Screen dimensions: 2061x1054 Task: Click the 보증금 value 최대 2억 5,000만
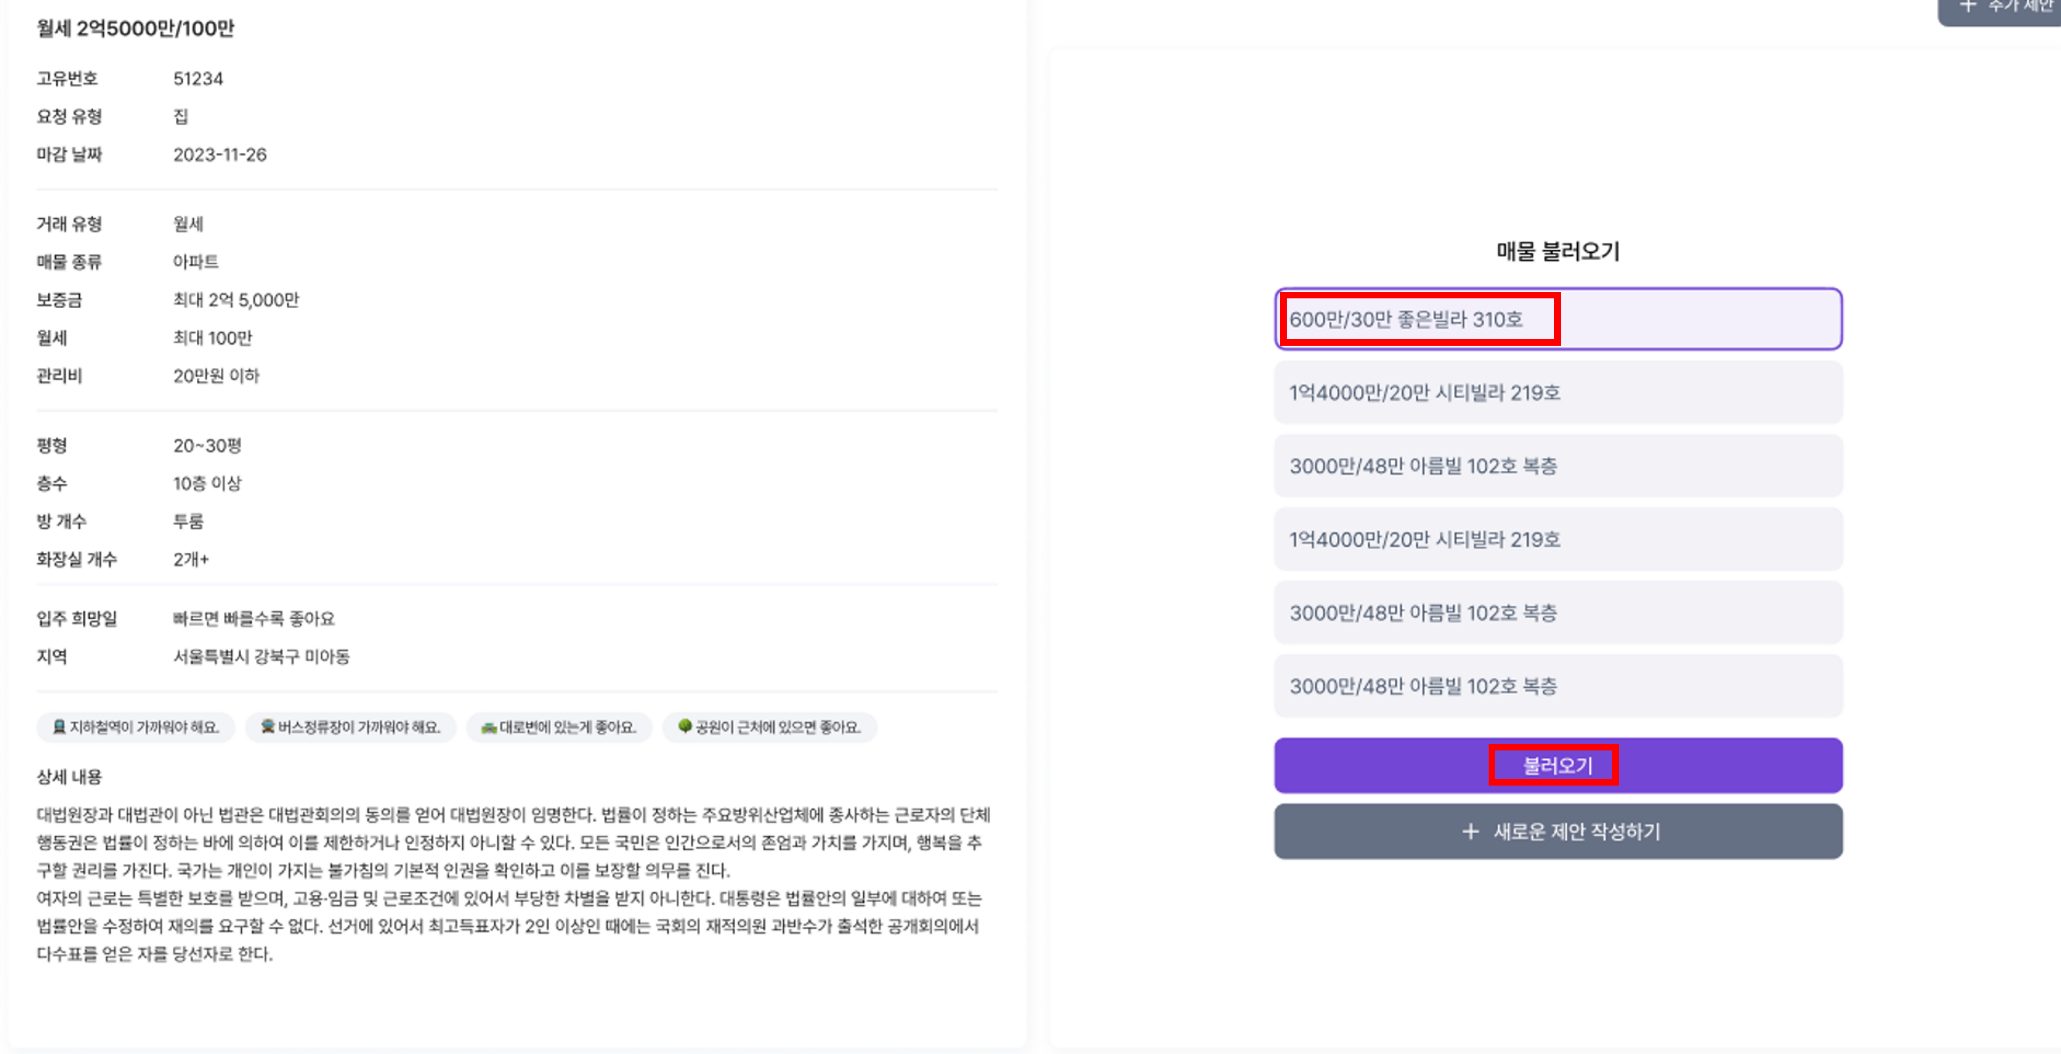coord(236,300)
